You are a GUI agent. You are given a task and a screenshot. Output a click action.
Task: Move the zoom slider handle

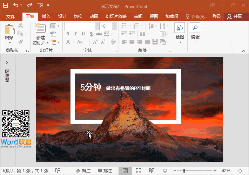point(184,170)
